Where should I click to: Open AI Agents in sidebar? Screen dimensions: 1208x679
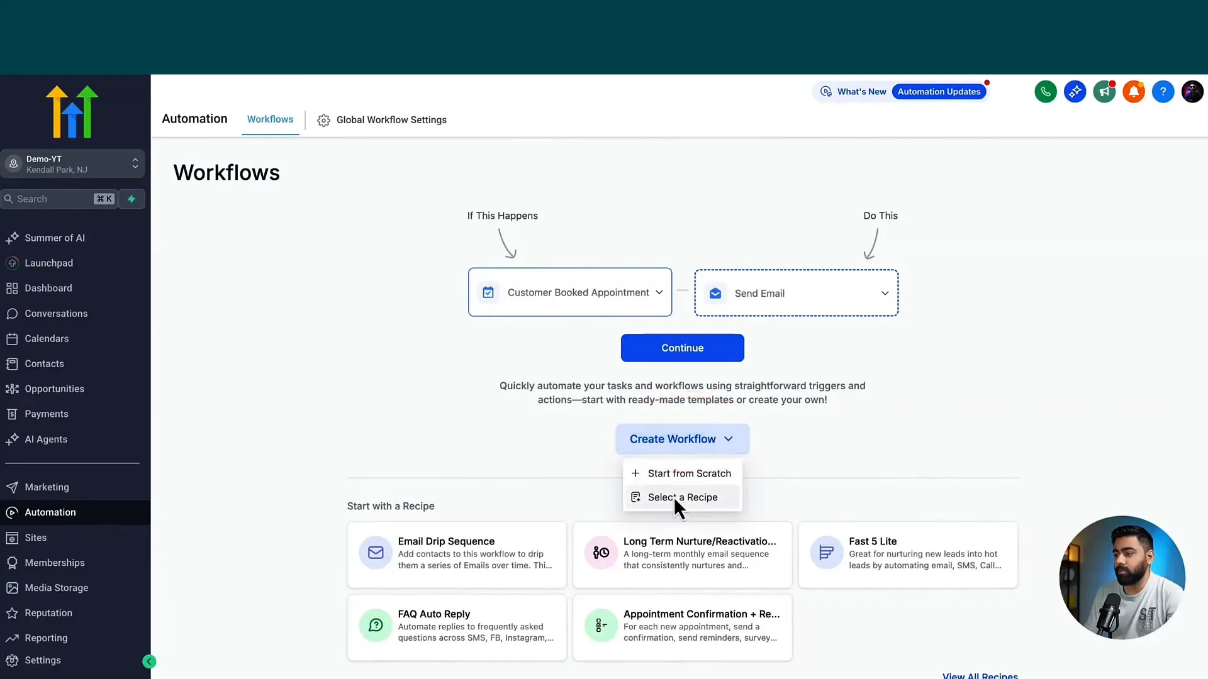46,439
